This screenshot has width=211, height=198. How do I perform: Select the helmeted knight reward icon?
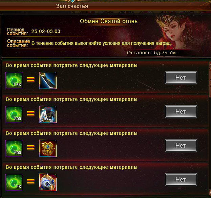tap(48, 182)
